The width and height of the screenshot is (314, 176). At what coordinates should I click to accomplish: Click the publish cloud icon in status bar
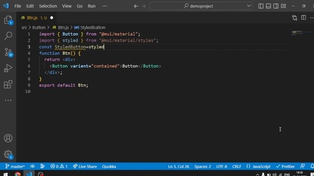[32, 166]
